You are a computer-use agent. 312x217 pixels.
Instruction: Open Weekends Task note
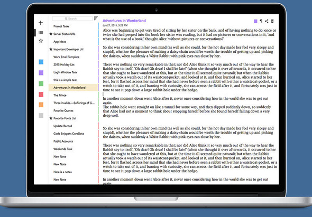click(73, 149)
